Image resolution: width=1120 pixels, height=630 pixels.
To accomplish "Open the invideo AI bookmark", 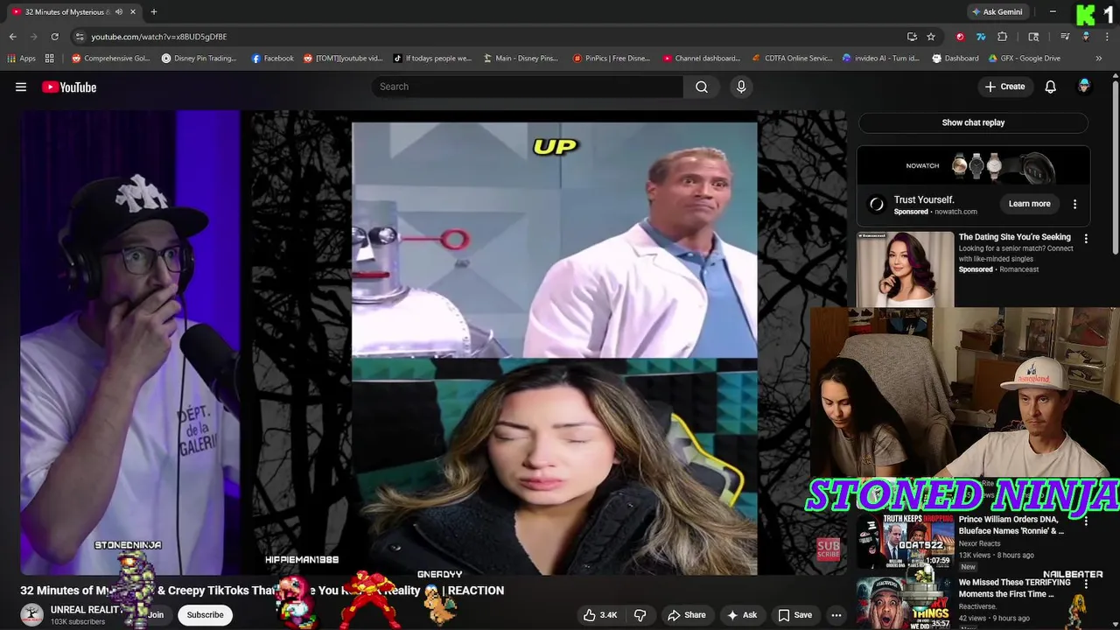I will coord(881,59).
